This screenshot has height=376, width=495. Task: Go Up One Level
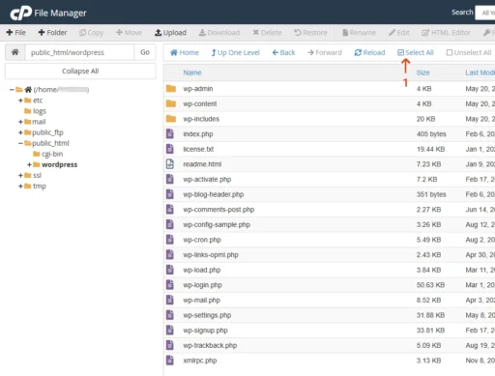coord(235,52)
